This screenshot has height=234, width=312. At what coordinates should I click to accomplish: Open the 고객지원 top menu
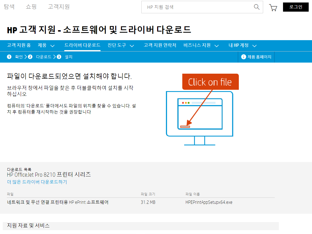point(59,7)
